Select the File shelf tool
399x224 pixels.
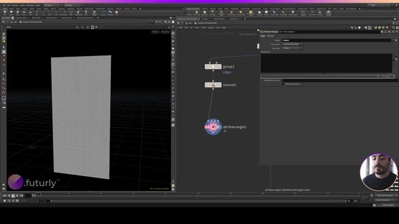point(117,12)
